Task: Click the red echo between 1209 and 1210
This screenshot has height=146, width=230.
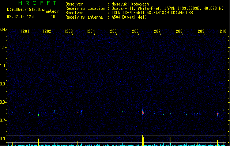Action: click(218, 114)
